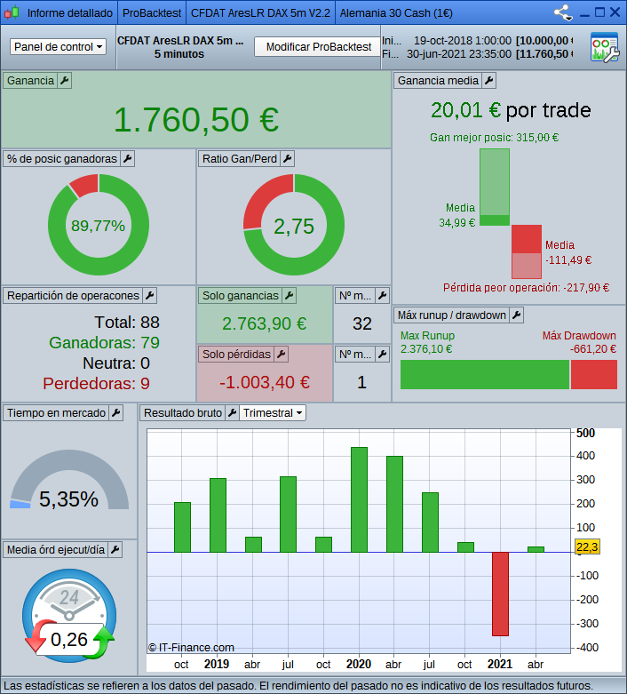Open Máx runup / drawdown wrench settings
The height and width of the screenshot is (694, 627).
tap(517, 315)
